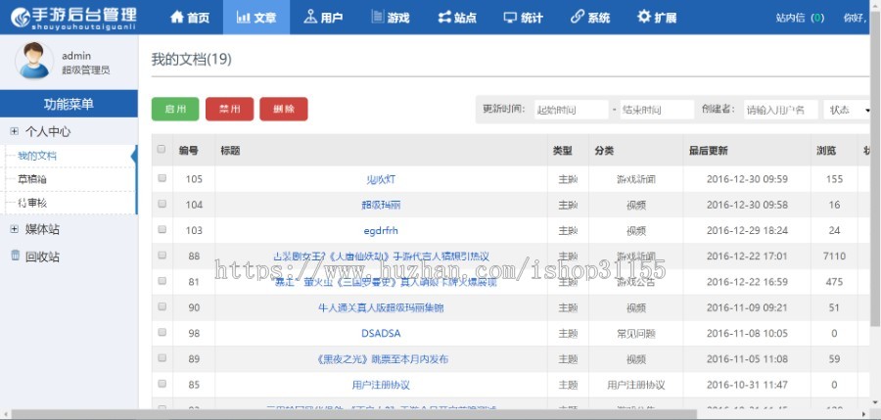Check the box for row 90
881x420 pixels.
click(x=162, y=307)
